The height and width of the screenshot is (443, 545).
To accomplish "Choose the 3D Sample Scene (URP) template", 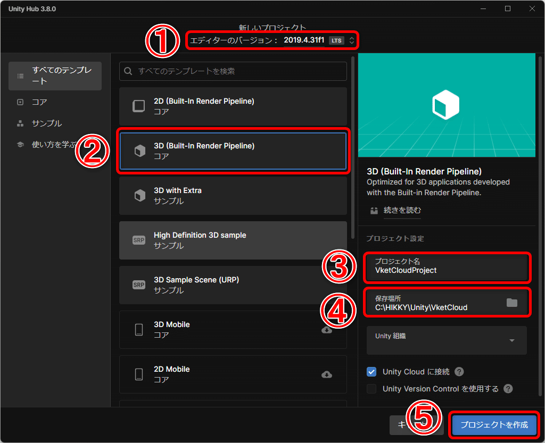I will coord(233,285).
